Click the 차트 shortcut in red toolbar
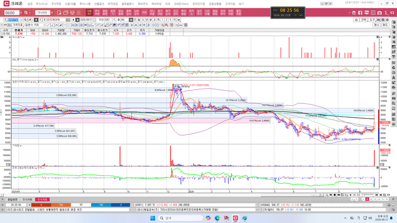This screenshot has width=397, height=223. 144,12
